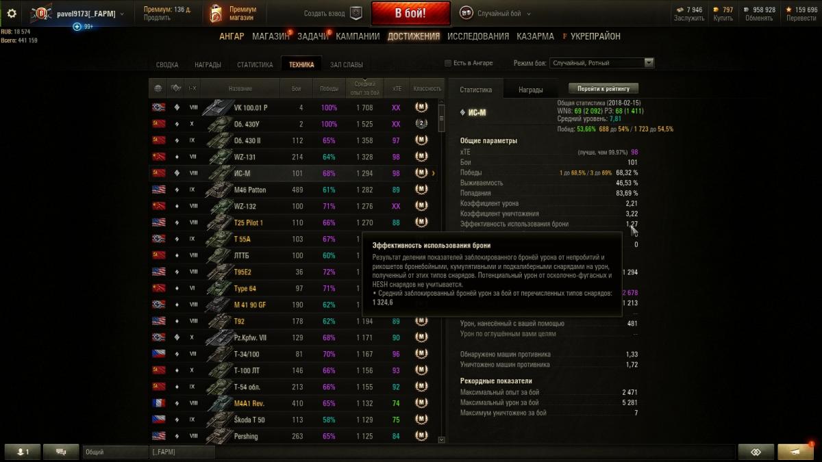
Task: Open the Награды tab in vehicle panel
Action: [x=531, y=90]
